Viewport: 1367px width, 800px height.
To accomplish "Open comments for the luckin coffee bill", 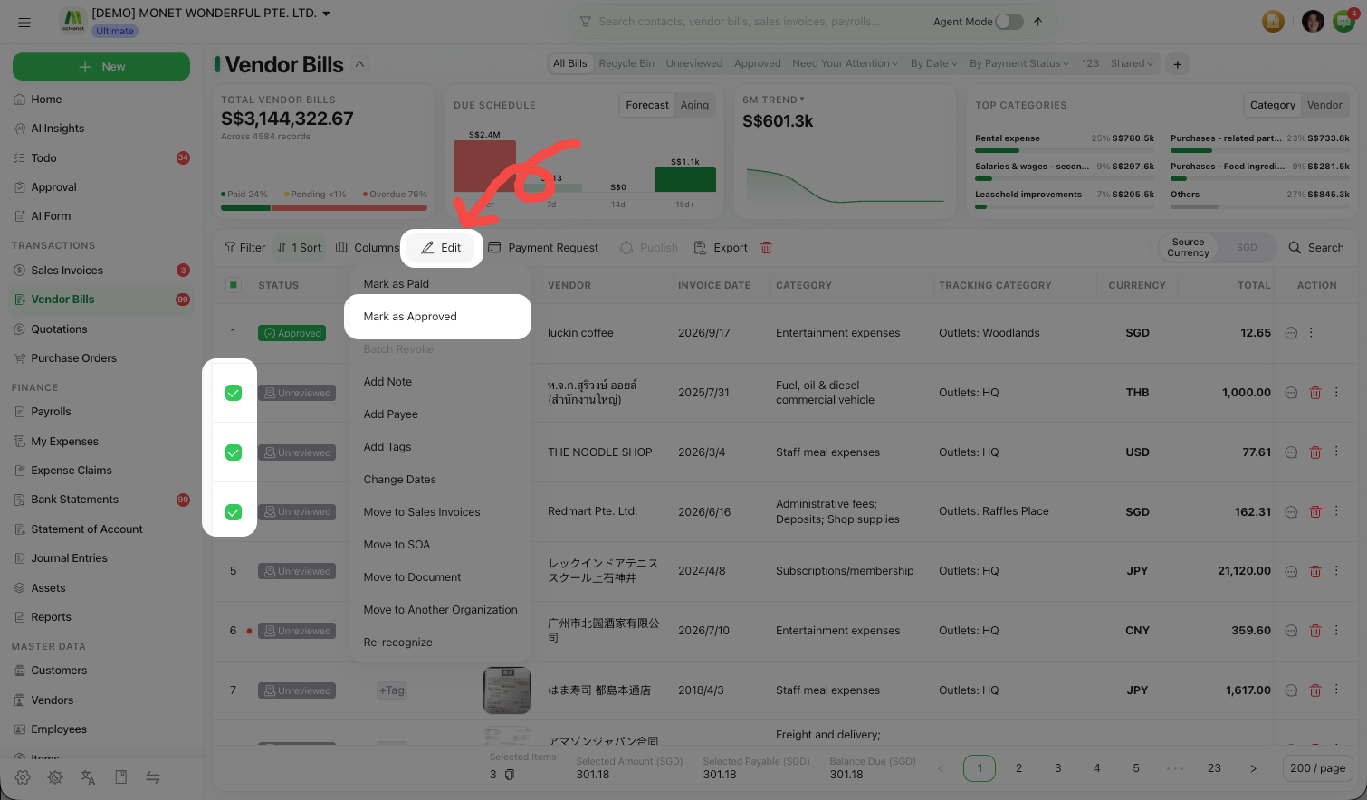I will click(x=1292, y=333).
